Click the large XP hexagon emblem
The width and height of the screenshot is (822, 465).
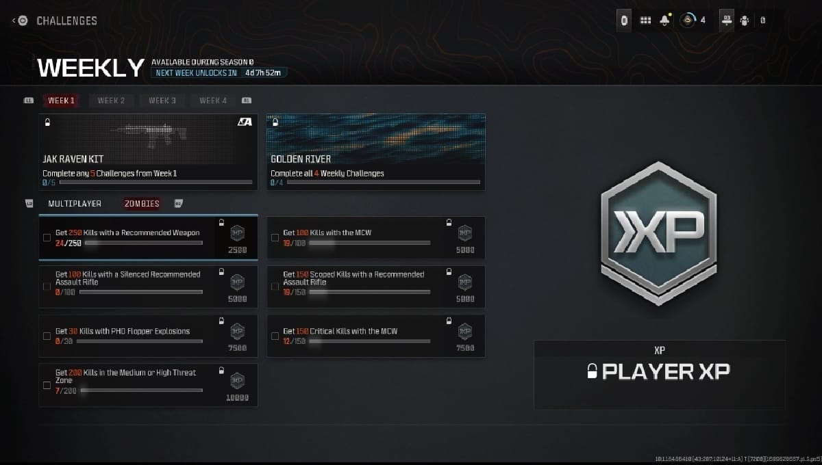point(658,233)
